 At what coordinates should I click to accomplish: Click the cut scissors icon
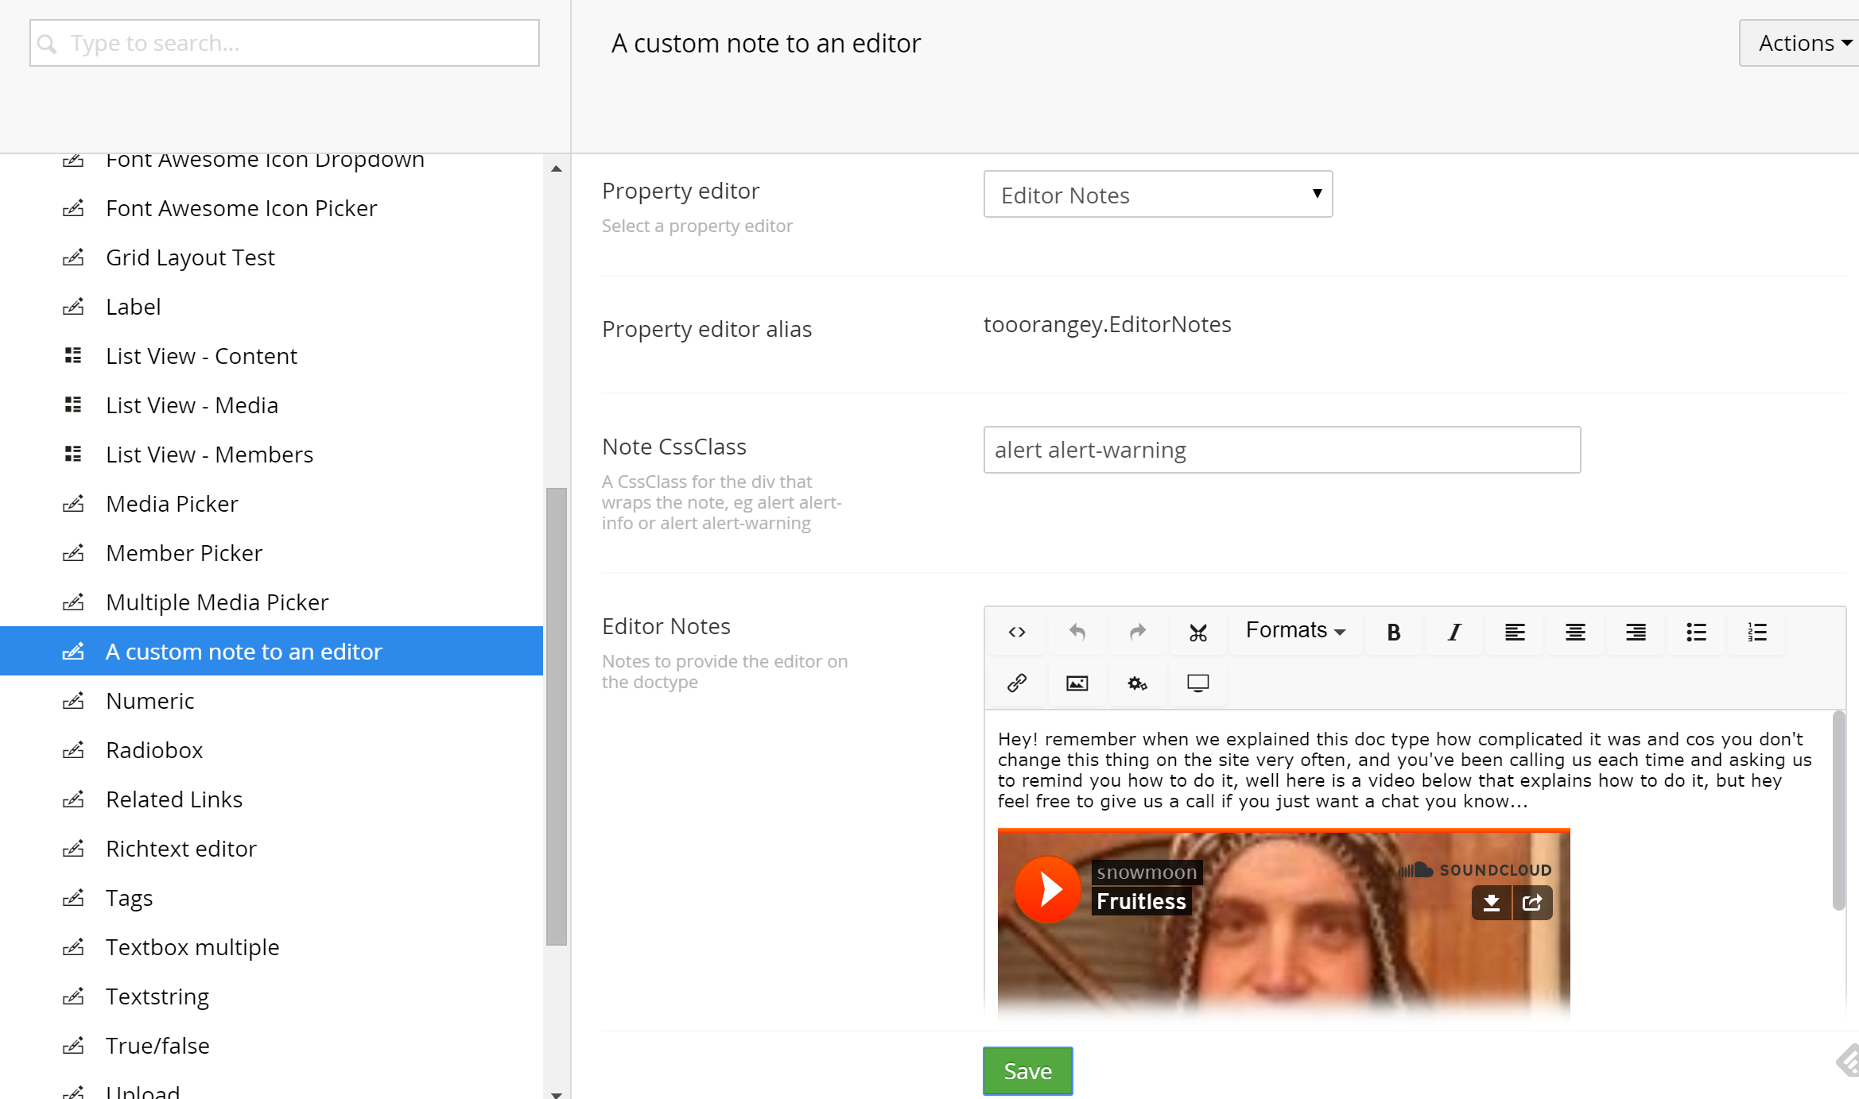pyautogui.click(x=1198, y=632)
